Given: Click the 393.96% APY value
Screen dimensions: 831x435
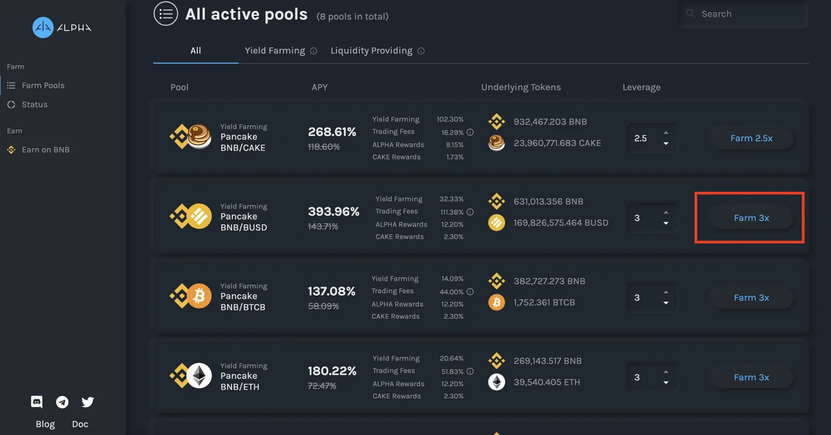Looking at the screenshot, I should 333,212.
